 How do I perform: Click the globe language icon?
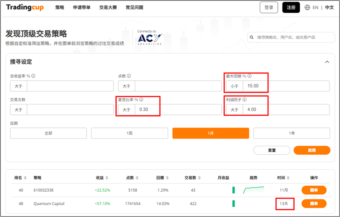[307, 7]
